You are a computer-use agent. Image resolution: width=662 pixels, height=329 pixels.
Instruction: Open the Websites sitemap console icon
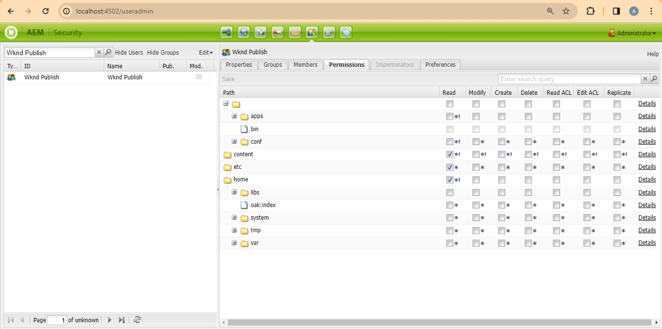(x=226, y=32)
